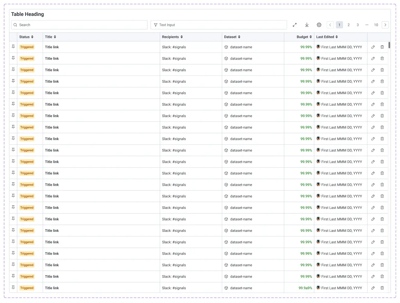Toggle pinning on the fifth row
The height and width of the screenshot is (303, 400).
13,93
